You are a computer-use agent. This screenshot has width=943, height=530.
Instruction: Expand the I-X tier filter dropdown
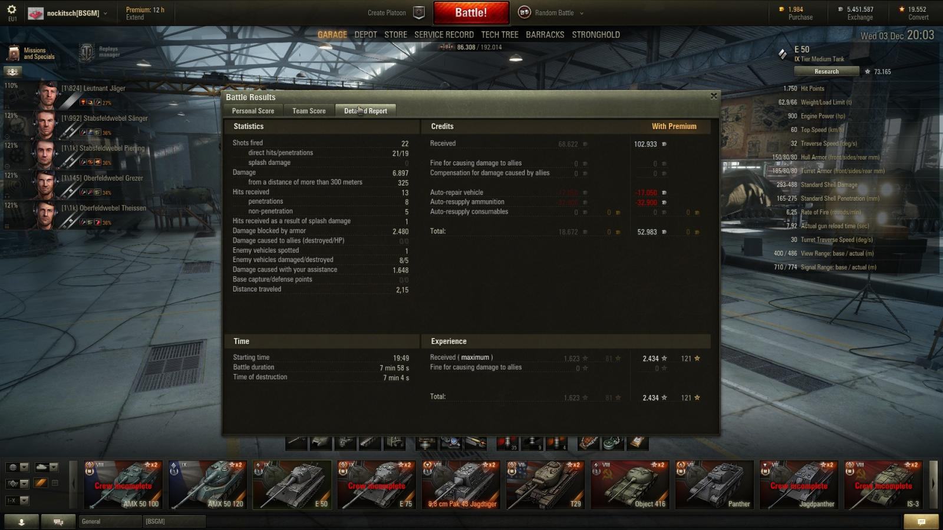point(17,501)
